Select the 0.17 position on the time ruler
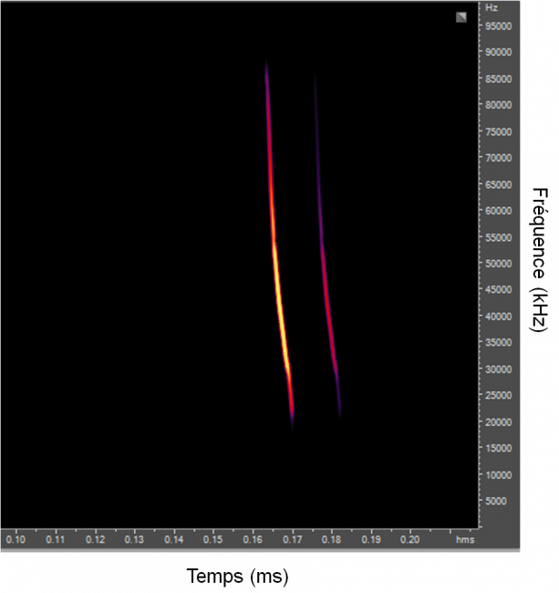Screen dimensions: 559x593 292,540
